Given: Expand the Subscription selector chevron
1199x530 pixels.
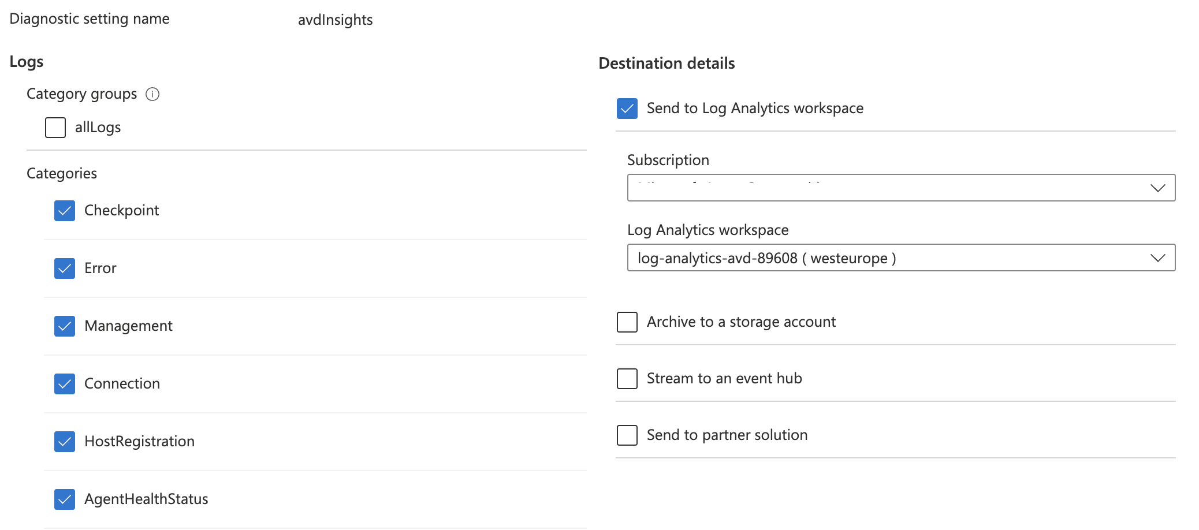Looking at the screenshot, I should [x=1157, y=188].
